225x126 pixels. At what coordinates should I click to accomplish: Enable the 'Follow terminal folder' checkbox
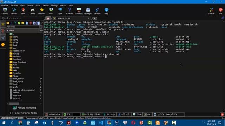[x=11, y=113]
